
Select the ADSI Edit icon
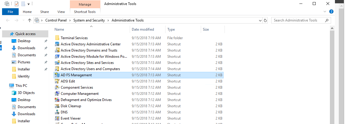(57, 81)
